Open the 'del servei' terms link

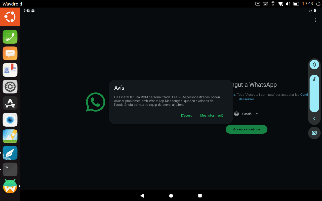246,99
